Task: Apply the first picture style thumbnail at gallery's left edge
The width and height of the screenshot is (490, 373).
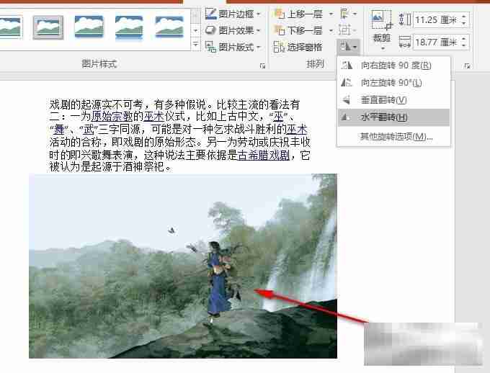Action: tap(11, 27)
